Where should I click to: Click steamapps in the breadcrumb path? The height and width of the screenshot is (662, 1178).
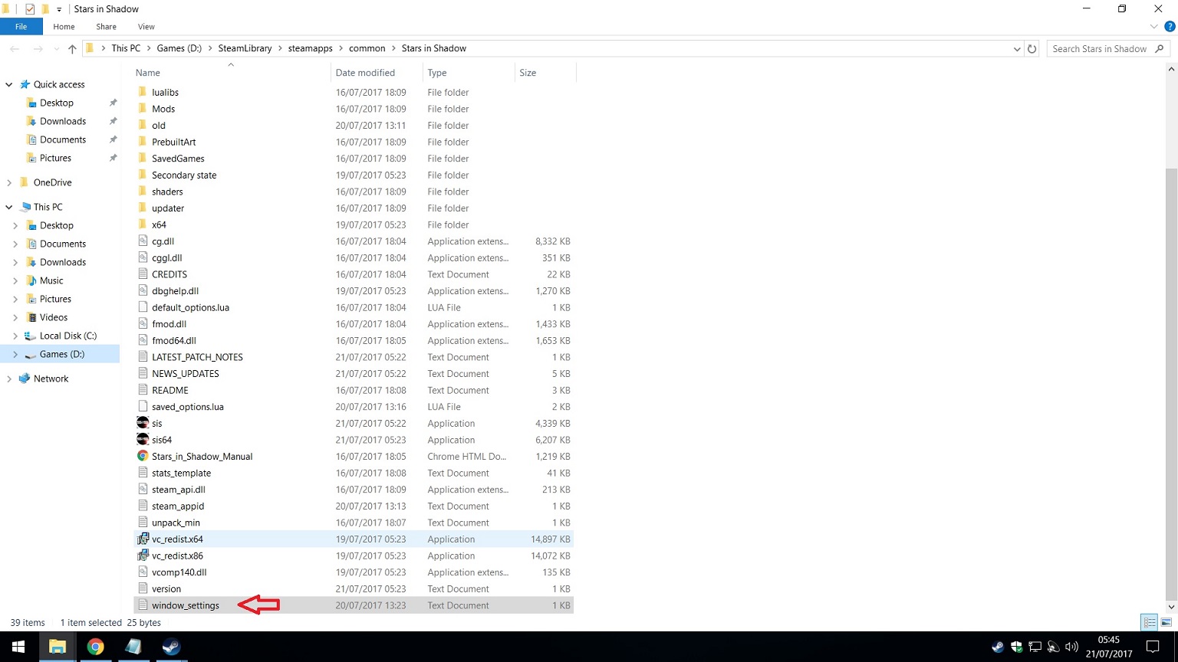click(310, 48)
